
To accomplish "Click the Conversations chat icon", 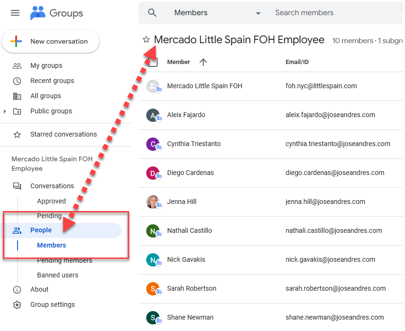I will (17, 186).
